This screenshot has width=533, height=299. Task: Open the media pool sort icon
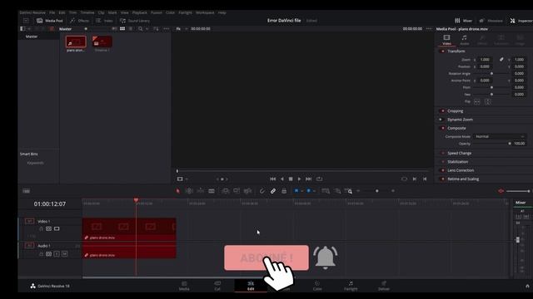pyautogui.click(x=156, y=29)
